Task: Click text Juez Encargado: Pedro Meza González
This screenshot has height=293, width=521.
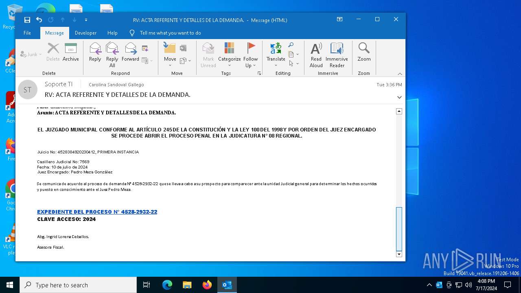Action: point(75,172)
